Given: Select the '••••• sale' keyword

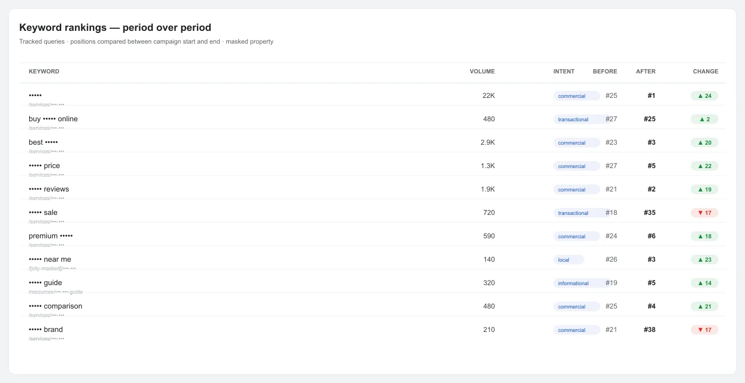Looking at the screenshot, I should tap(43, 213).
